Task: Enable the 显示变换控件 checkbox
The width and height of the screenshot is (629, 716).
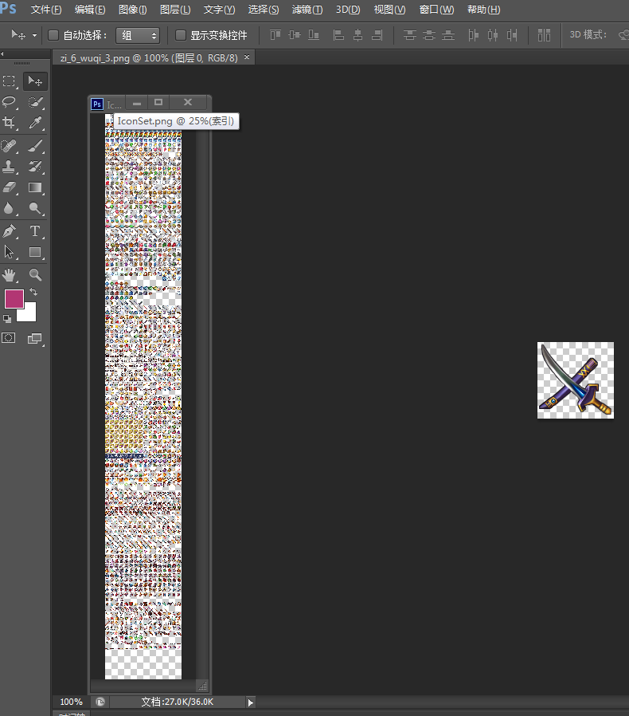Action: [181, 35]
